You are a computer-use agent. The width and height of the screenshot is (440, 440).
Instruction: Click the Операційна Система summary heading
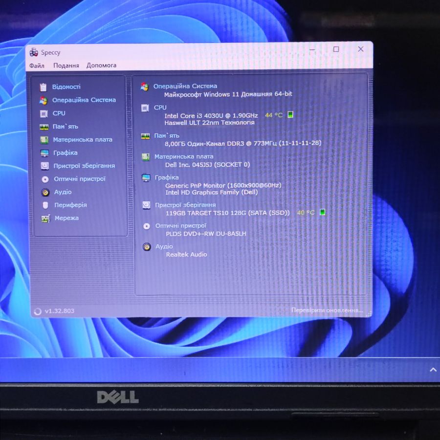[185, 86]
